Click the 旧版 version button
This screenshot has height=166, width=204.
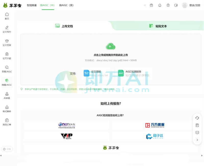(7, 149)
